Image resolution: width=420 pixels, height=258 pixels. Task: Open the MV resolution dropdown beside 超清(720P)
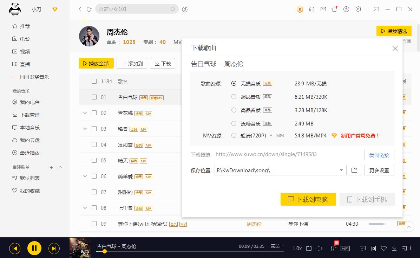[x=271, y=136]
